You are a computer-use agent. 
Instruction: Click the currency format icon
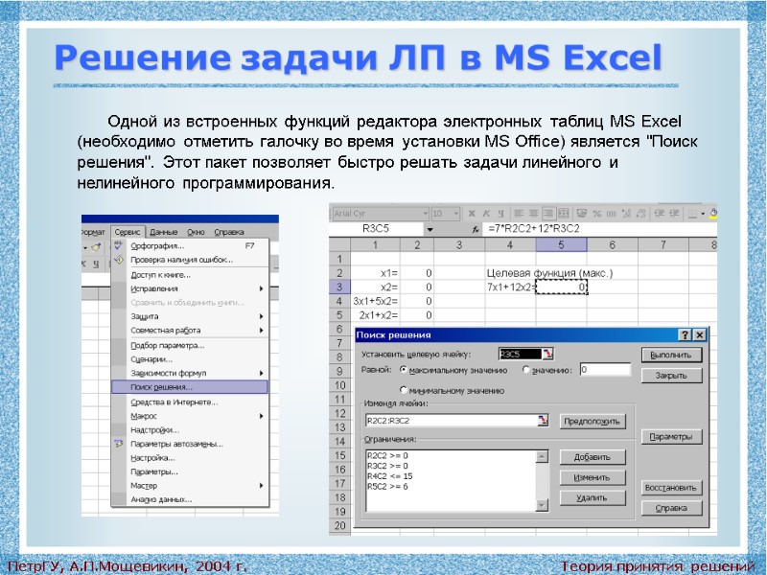click(x=582, y=213)
